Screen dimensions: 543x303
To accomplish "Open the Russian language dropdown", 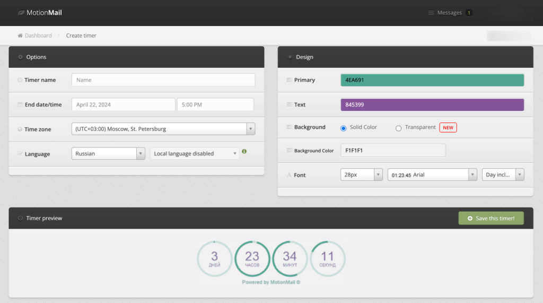I will point(108,153).
